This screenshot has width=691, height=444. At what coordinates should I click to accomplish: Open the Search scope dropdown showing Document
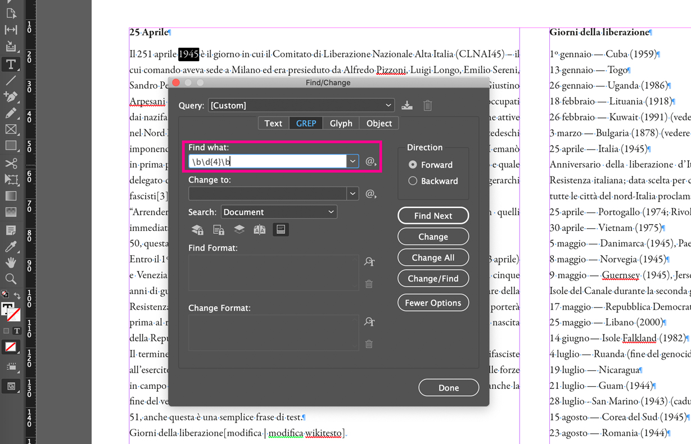click(279, 212)
